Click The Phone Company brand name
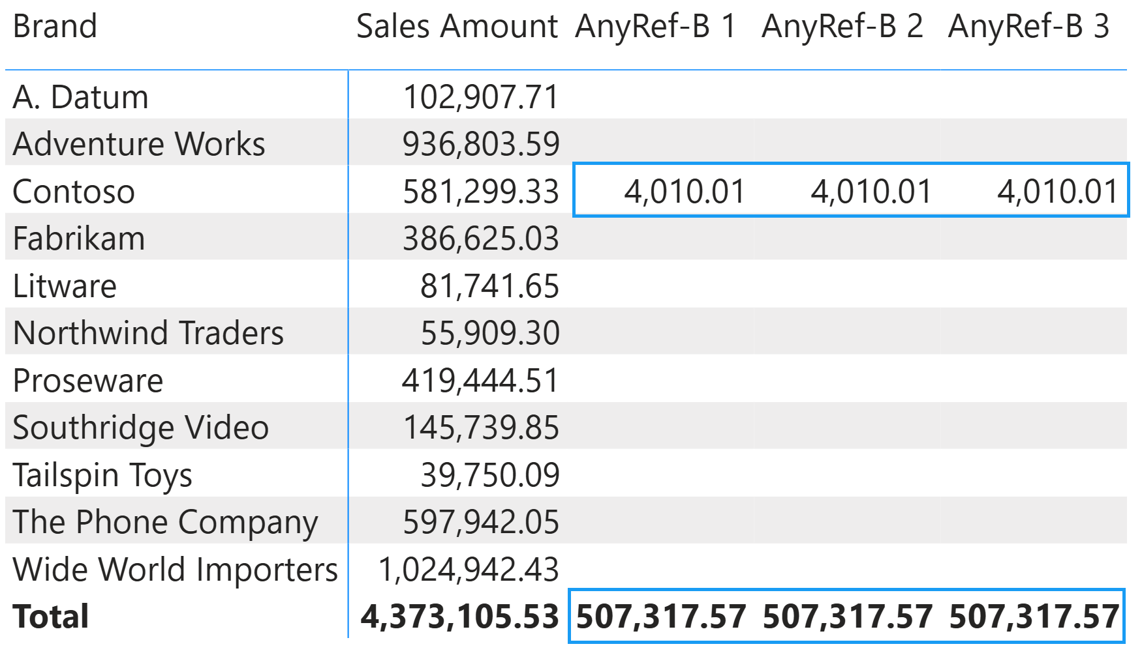Image resolution: width=1142 pixels, height=655 pixels. (165, 522)
